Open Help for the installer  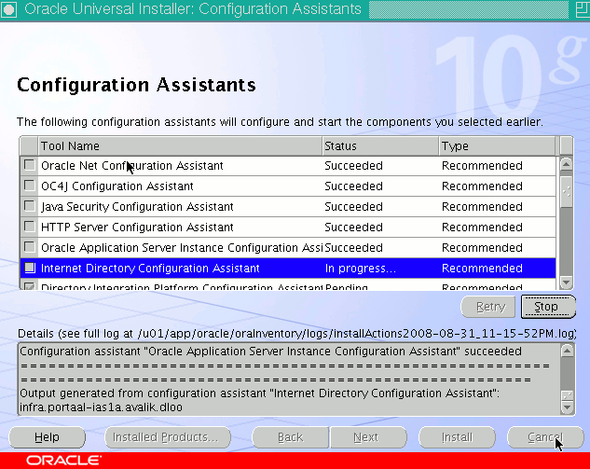tap(47, 437)
